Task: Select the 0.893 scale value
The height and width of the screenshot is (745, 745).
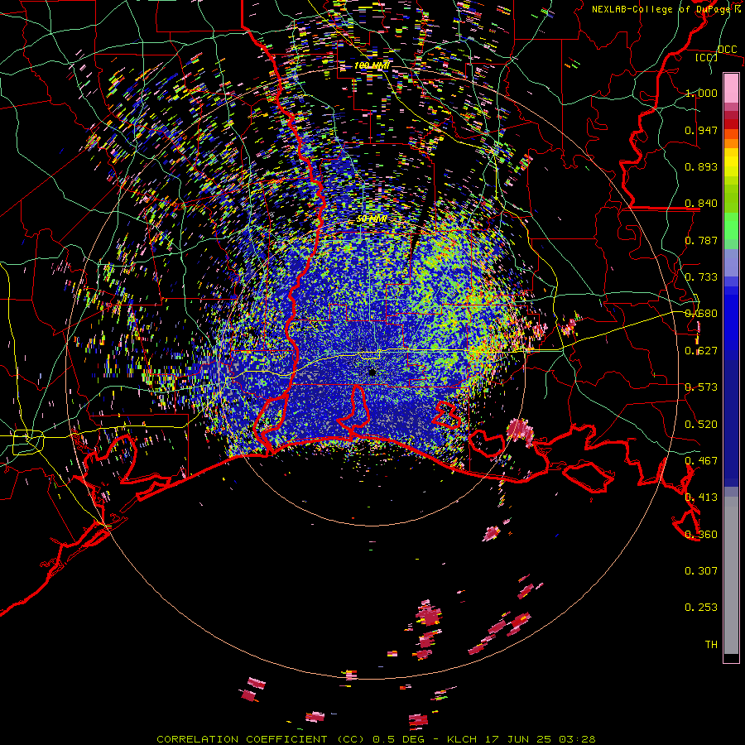Action: (x=701, y=166)
